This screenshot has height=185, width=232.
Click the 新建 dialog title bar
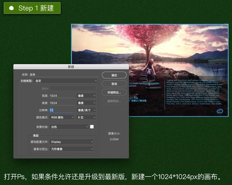71,67
